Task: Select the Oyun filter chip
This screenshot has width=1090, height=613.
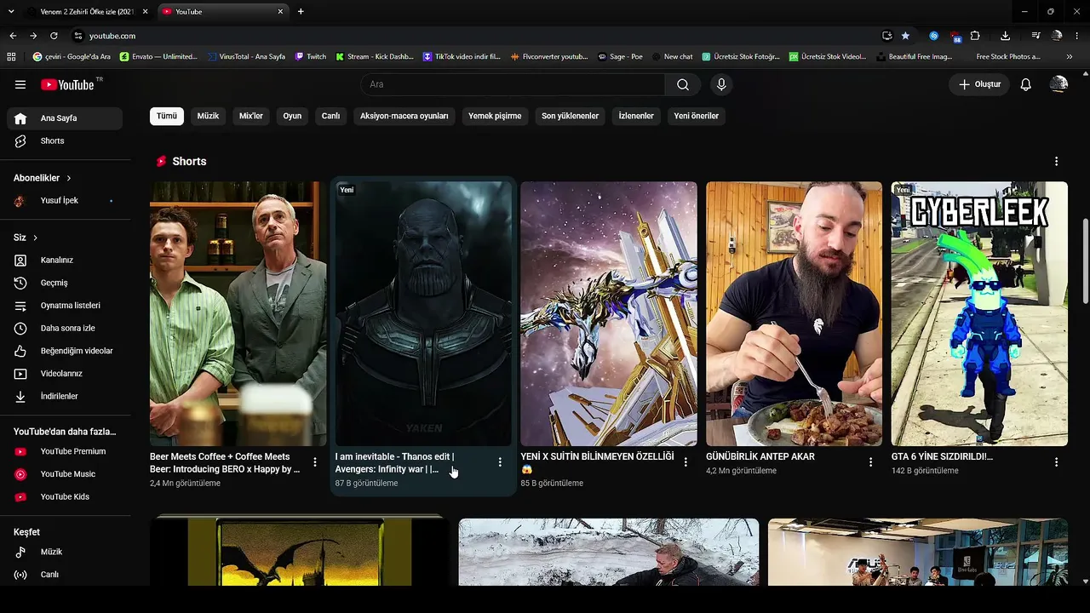Action: click(292, 116)
